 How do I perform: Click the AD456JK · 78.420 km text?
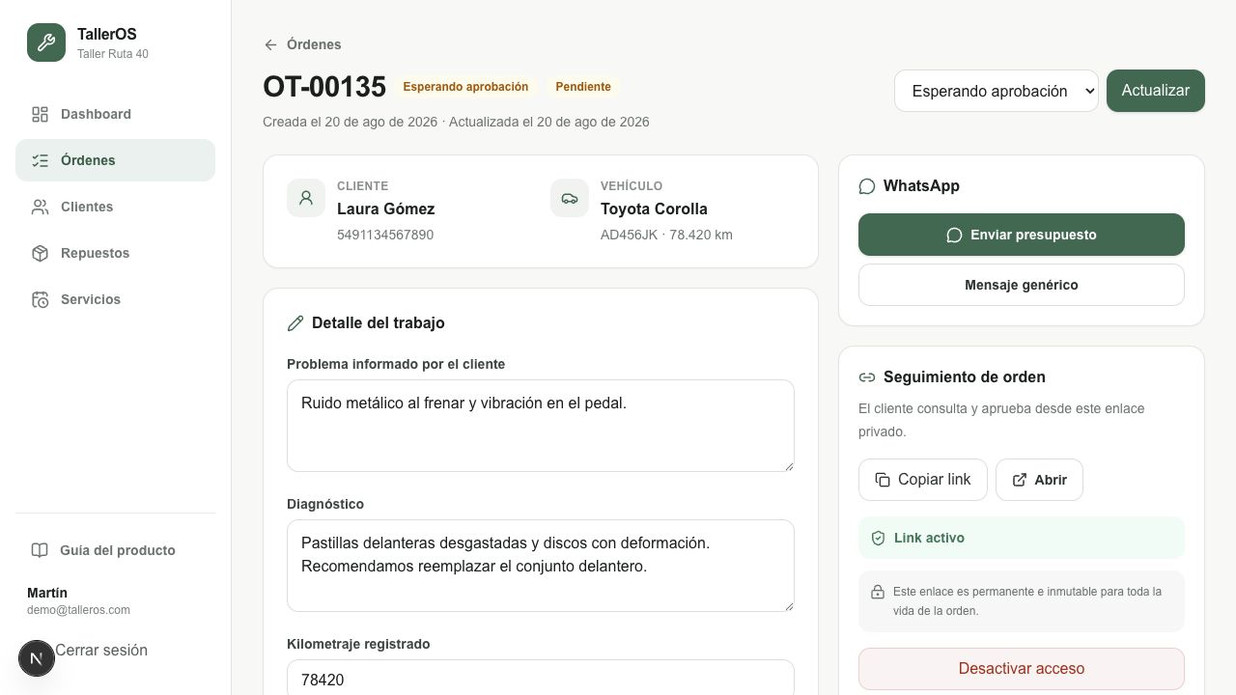pyautogui.click(x=666, y=235)
